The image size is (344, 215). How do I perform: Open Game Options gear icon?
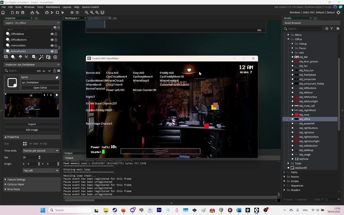point(72,13)
